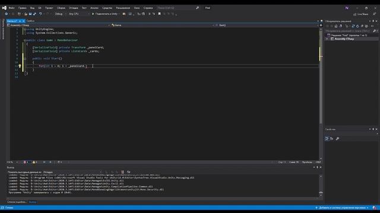Expand the Assembly-CSharp tree node

click(327, 39)
